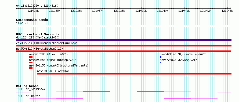The height and width of the screenshot is (102, 239).
Task: Open nsv5499658 (ByrskaBishop2022) label
Action: click(52, 60)
